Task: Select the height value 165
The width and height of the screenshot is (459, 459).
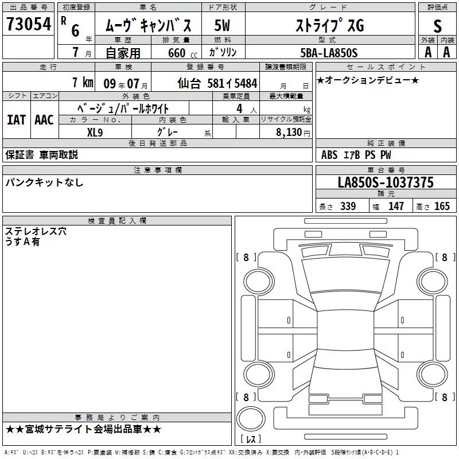Action: pyautogui.click(x=442, y=206)
